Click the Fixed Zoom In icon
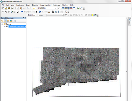This screenshot has width=132, height=101. [x=15, y=12]
